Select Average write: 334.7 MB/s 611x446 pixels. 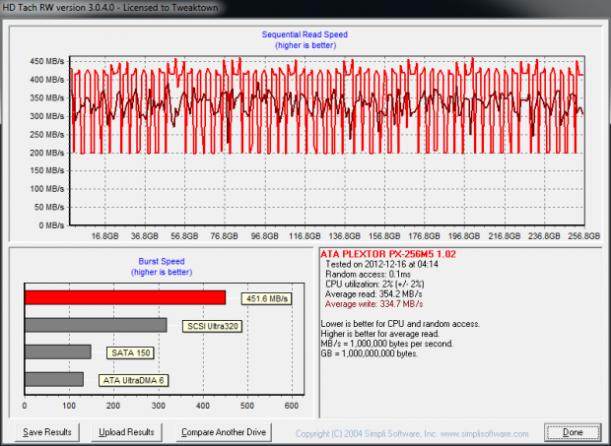click(x=373, y=304)
